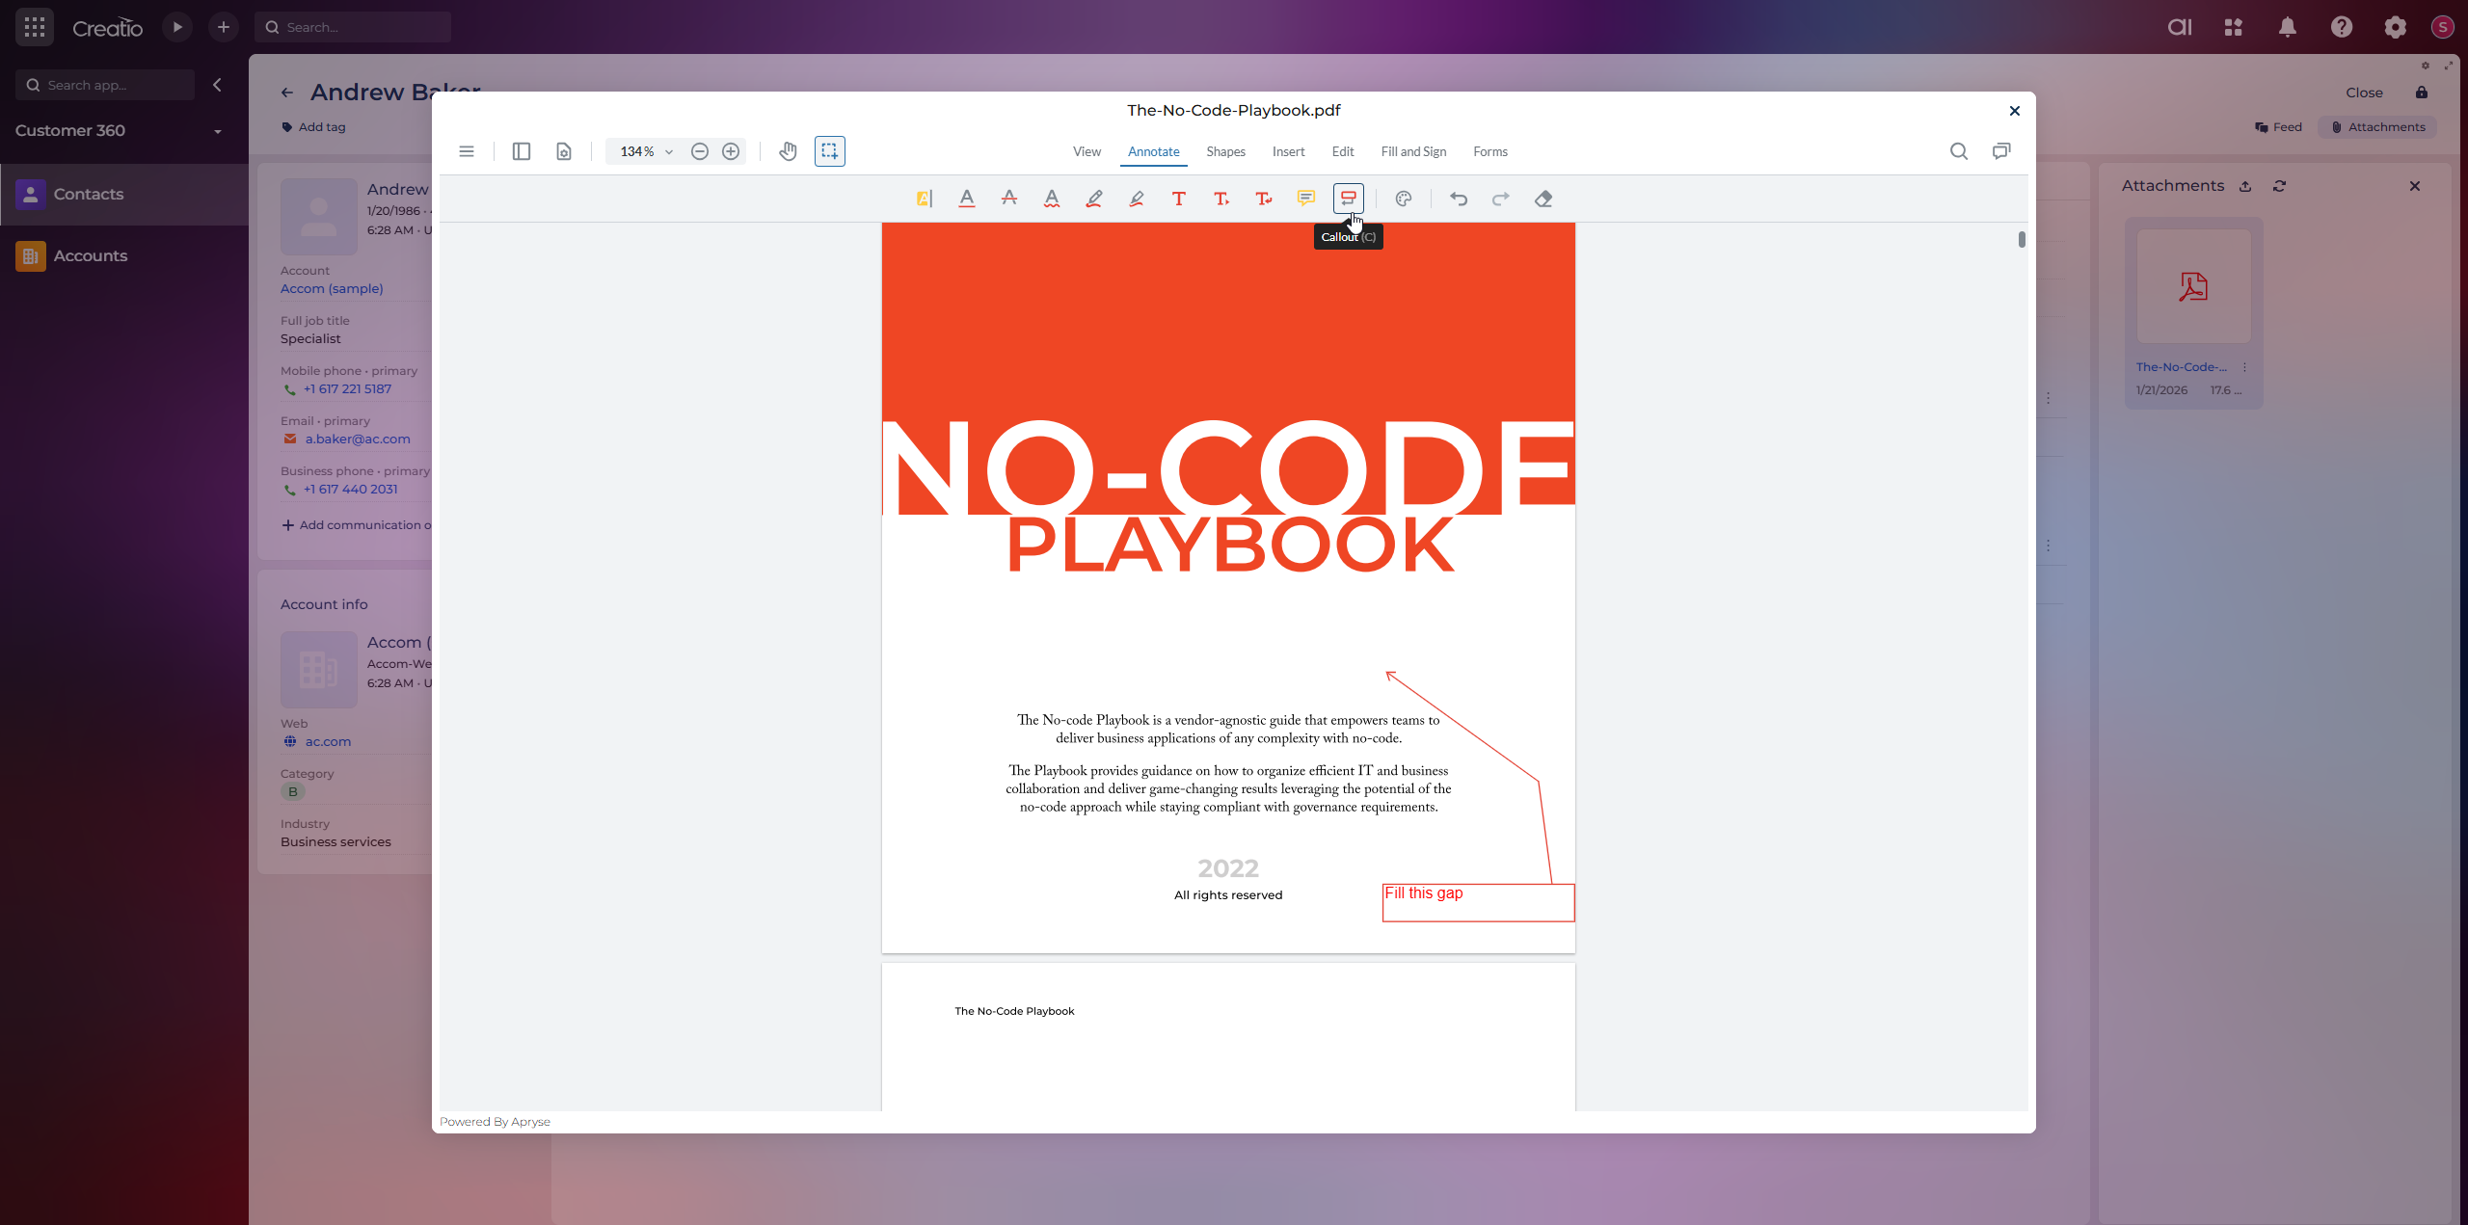Select the Squiggly underline tool
The image size is (2468, 1225).
pyautogui.click(x=1051, y=199)
